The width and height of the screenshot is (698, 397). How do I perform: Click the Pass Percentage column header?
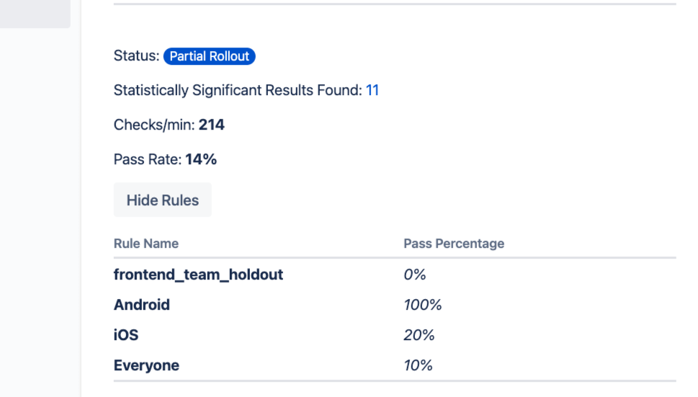point(454,244)
